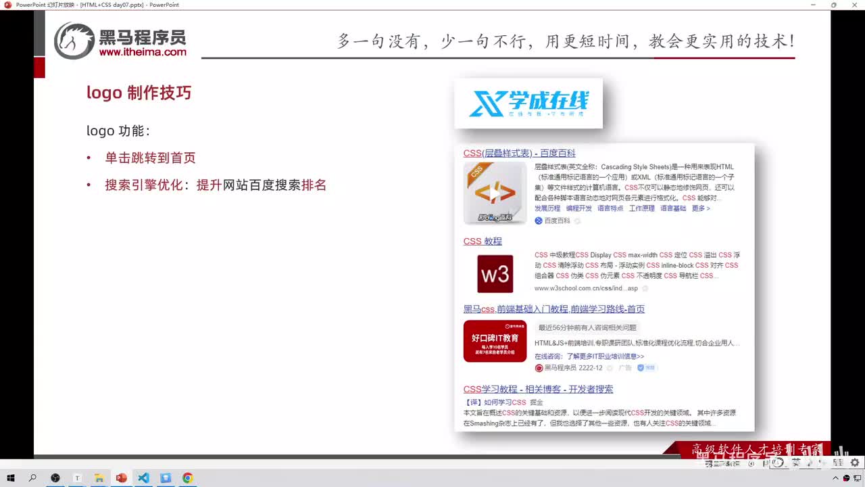
Task: Launch Google Chrome from the taskbar
Action: click(188, 478)
